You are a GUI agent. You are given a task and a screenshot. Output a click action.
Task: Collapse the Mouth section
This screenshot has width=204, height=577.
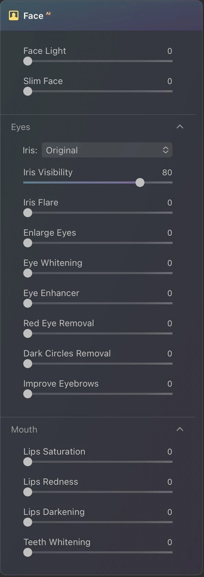180,429
